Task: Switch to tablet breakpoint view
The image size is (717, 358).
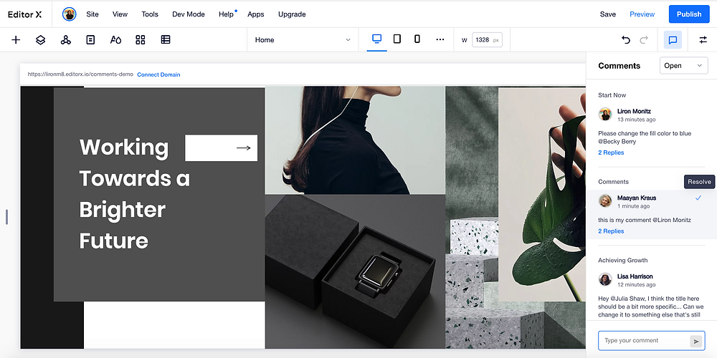Action: coord(397,39)
